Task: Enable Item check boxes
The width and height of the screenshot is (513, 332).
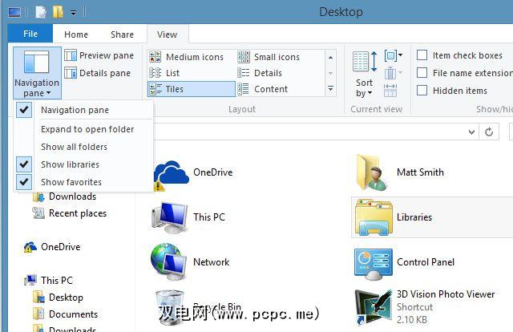Action: click(x=422, y=55)
